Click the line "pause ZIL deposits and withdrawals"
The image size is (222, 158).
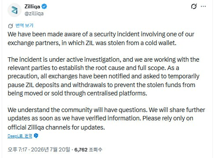[57, 85]
